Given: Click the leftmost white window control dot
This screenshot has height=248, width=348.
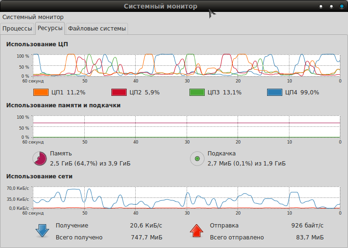Looking at the screenshot, I should (x=321, y=6).
